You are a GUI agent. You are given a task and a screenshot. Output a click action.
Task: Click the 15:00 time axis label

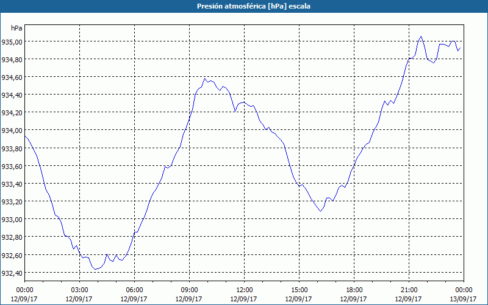[x=299, y=290]
